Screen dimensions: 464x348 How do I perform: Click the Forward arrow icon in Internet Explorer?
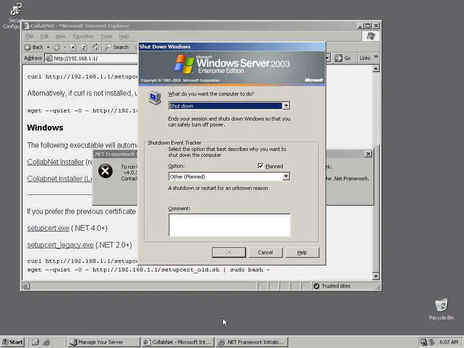pyautogui.click(x=57, y=47)
